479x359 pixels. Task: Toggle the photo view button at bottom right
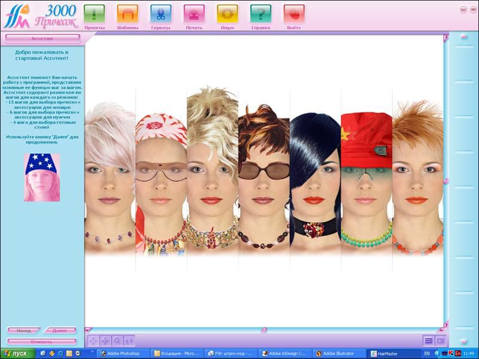click(x=441, y=340)
